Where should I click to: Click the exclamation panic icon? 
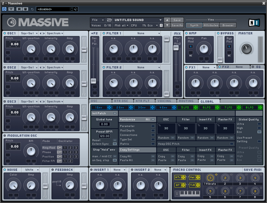[161, 26]
